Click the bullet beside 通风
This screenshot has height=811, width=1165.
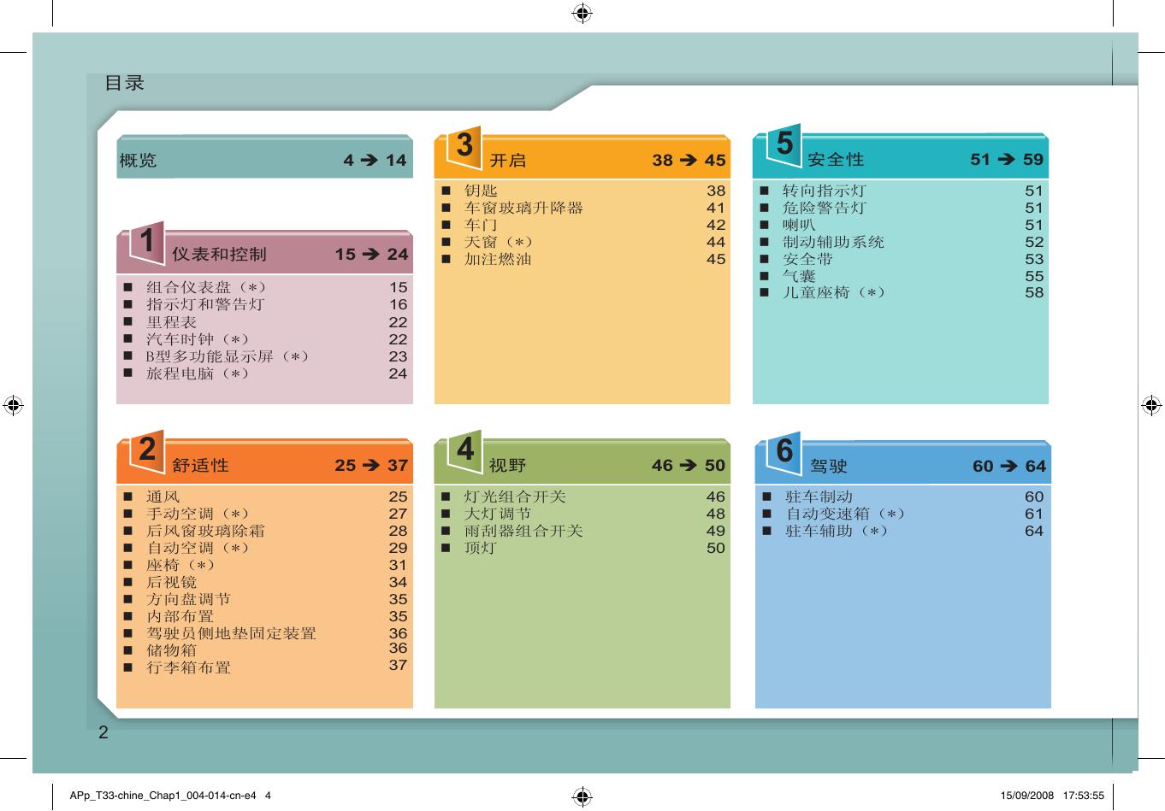tap(128, 497)
